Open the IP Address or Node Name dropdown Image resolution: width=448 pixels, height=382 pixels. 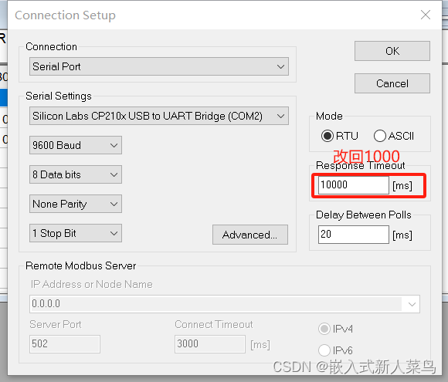(225, 304)
